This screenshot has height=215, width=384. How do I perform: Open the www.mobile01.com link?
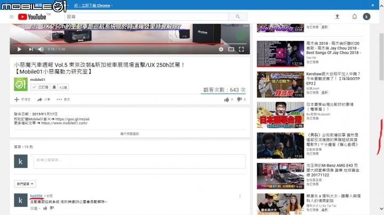(65, 123)
